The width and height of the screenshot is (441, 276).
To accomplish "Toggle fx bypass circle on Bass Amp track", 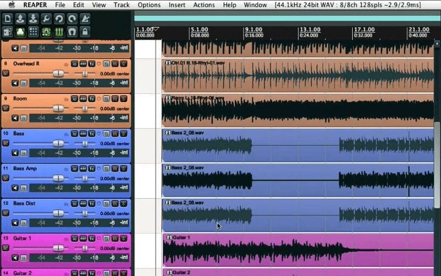I will tap(99, 169).
